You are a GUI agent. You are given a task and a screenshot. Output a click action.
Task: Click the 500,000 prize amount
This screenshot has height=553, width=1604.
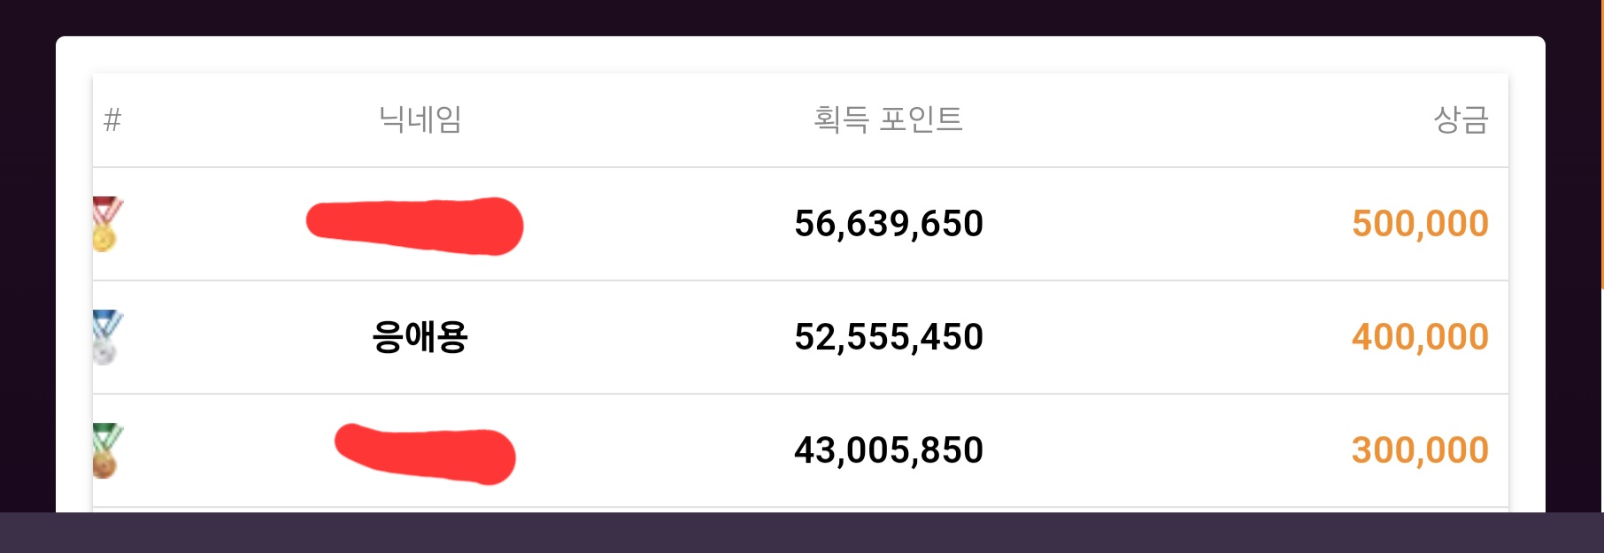pos(1420,224)
